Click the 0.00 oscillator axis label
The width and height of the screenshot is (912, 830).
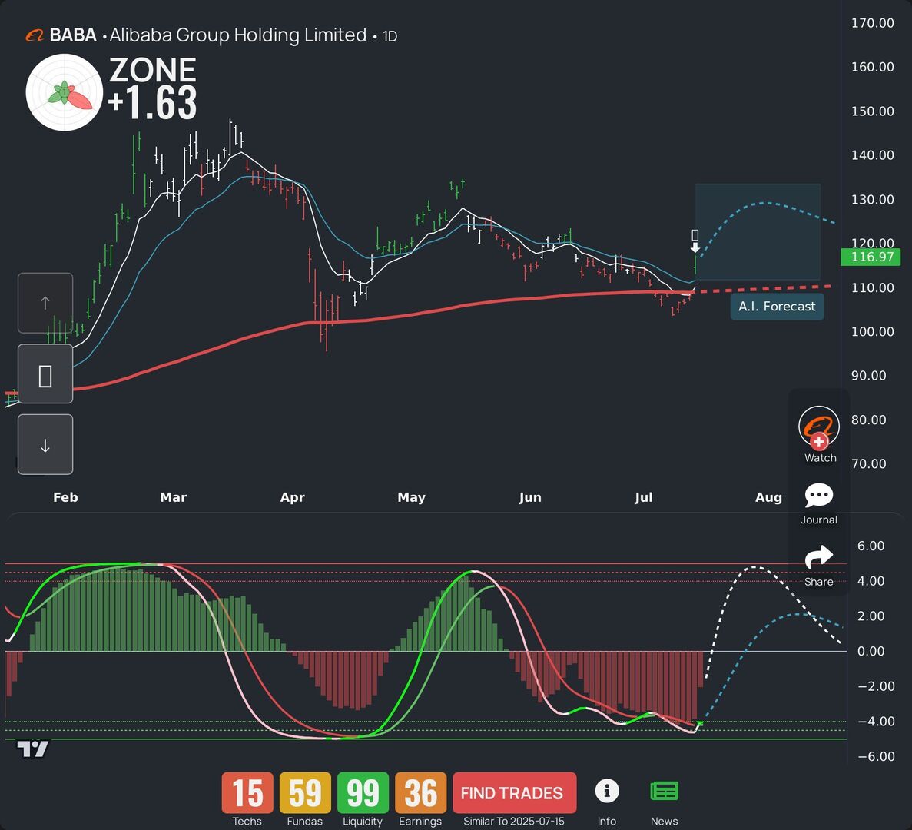coord(871,652)
